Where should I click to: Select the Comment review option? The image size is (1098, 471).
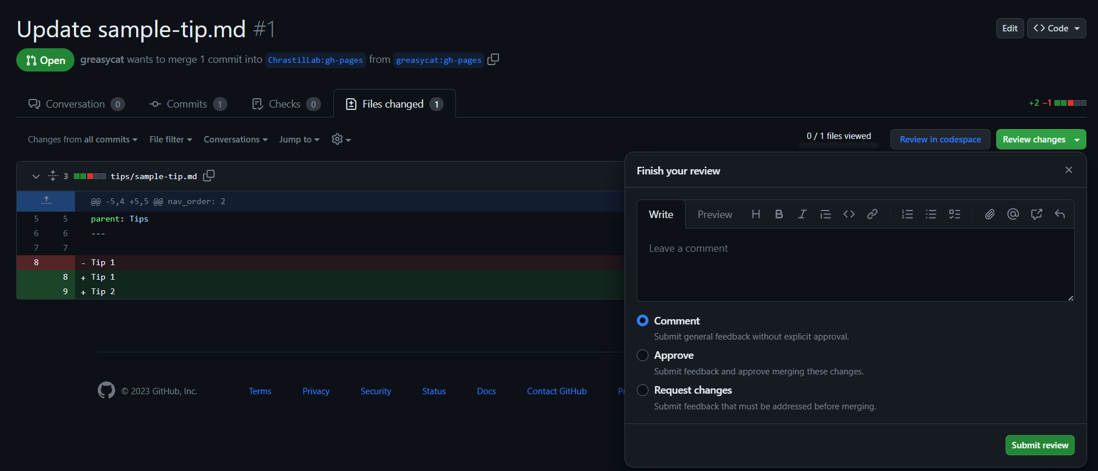coord(643,320)
